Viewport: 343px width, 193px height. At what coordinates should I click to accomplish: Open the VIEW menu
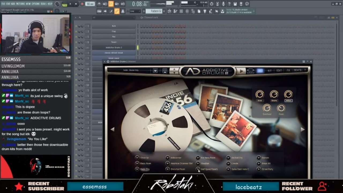pyautogui.click(x=28, y=4)
